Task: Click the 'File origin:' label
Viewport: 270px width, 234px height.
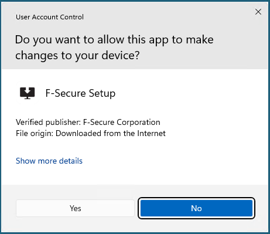Action: coord(35,134)
